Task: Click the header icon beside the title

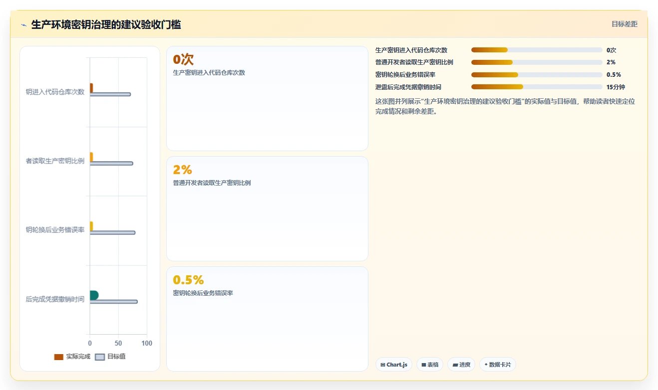Action: coord(23,25)
